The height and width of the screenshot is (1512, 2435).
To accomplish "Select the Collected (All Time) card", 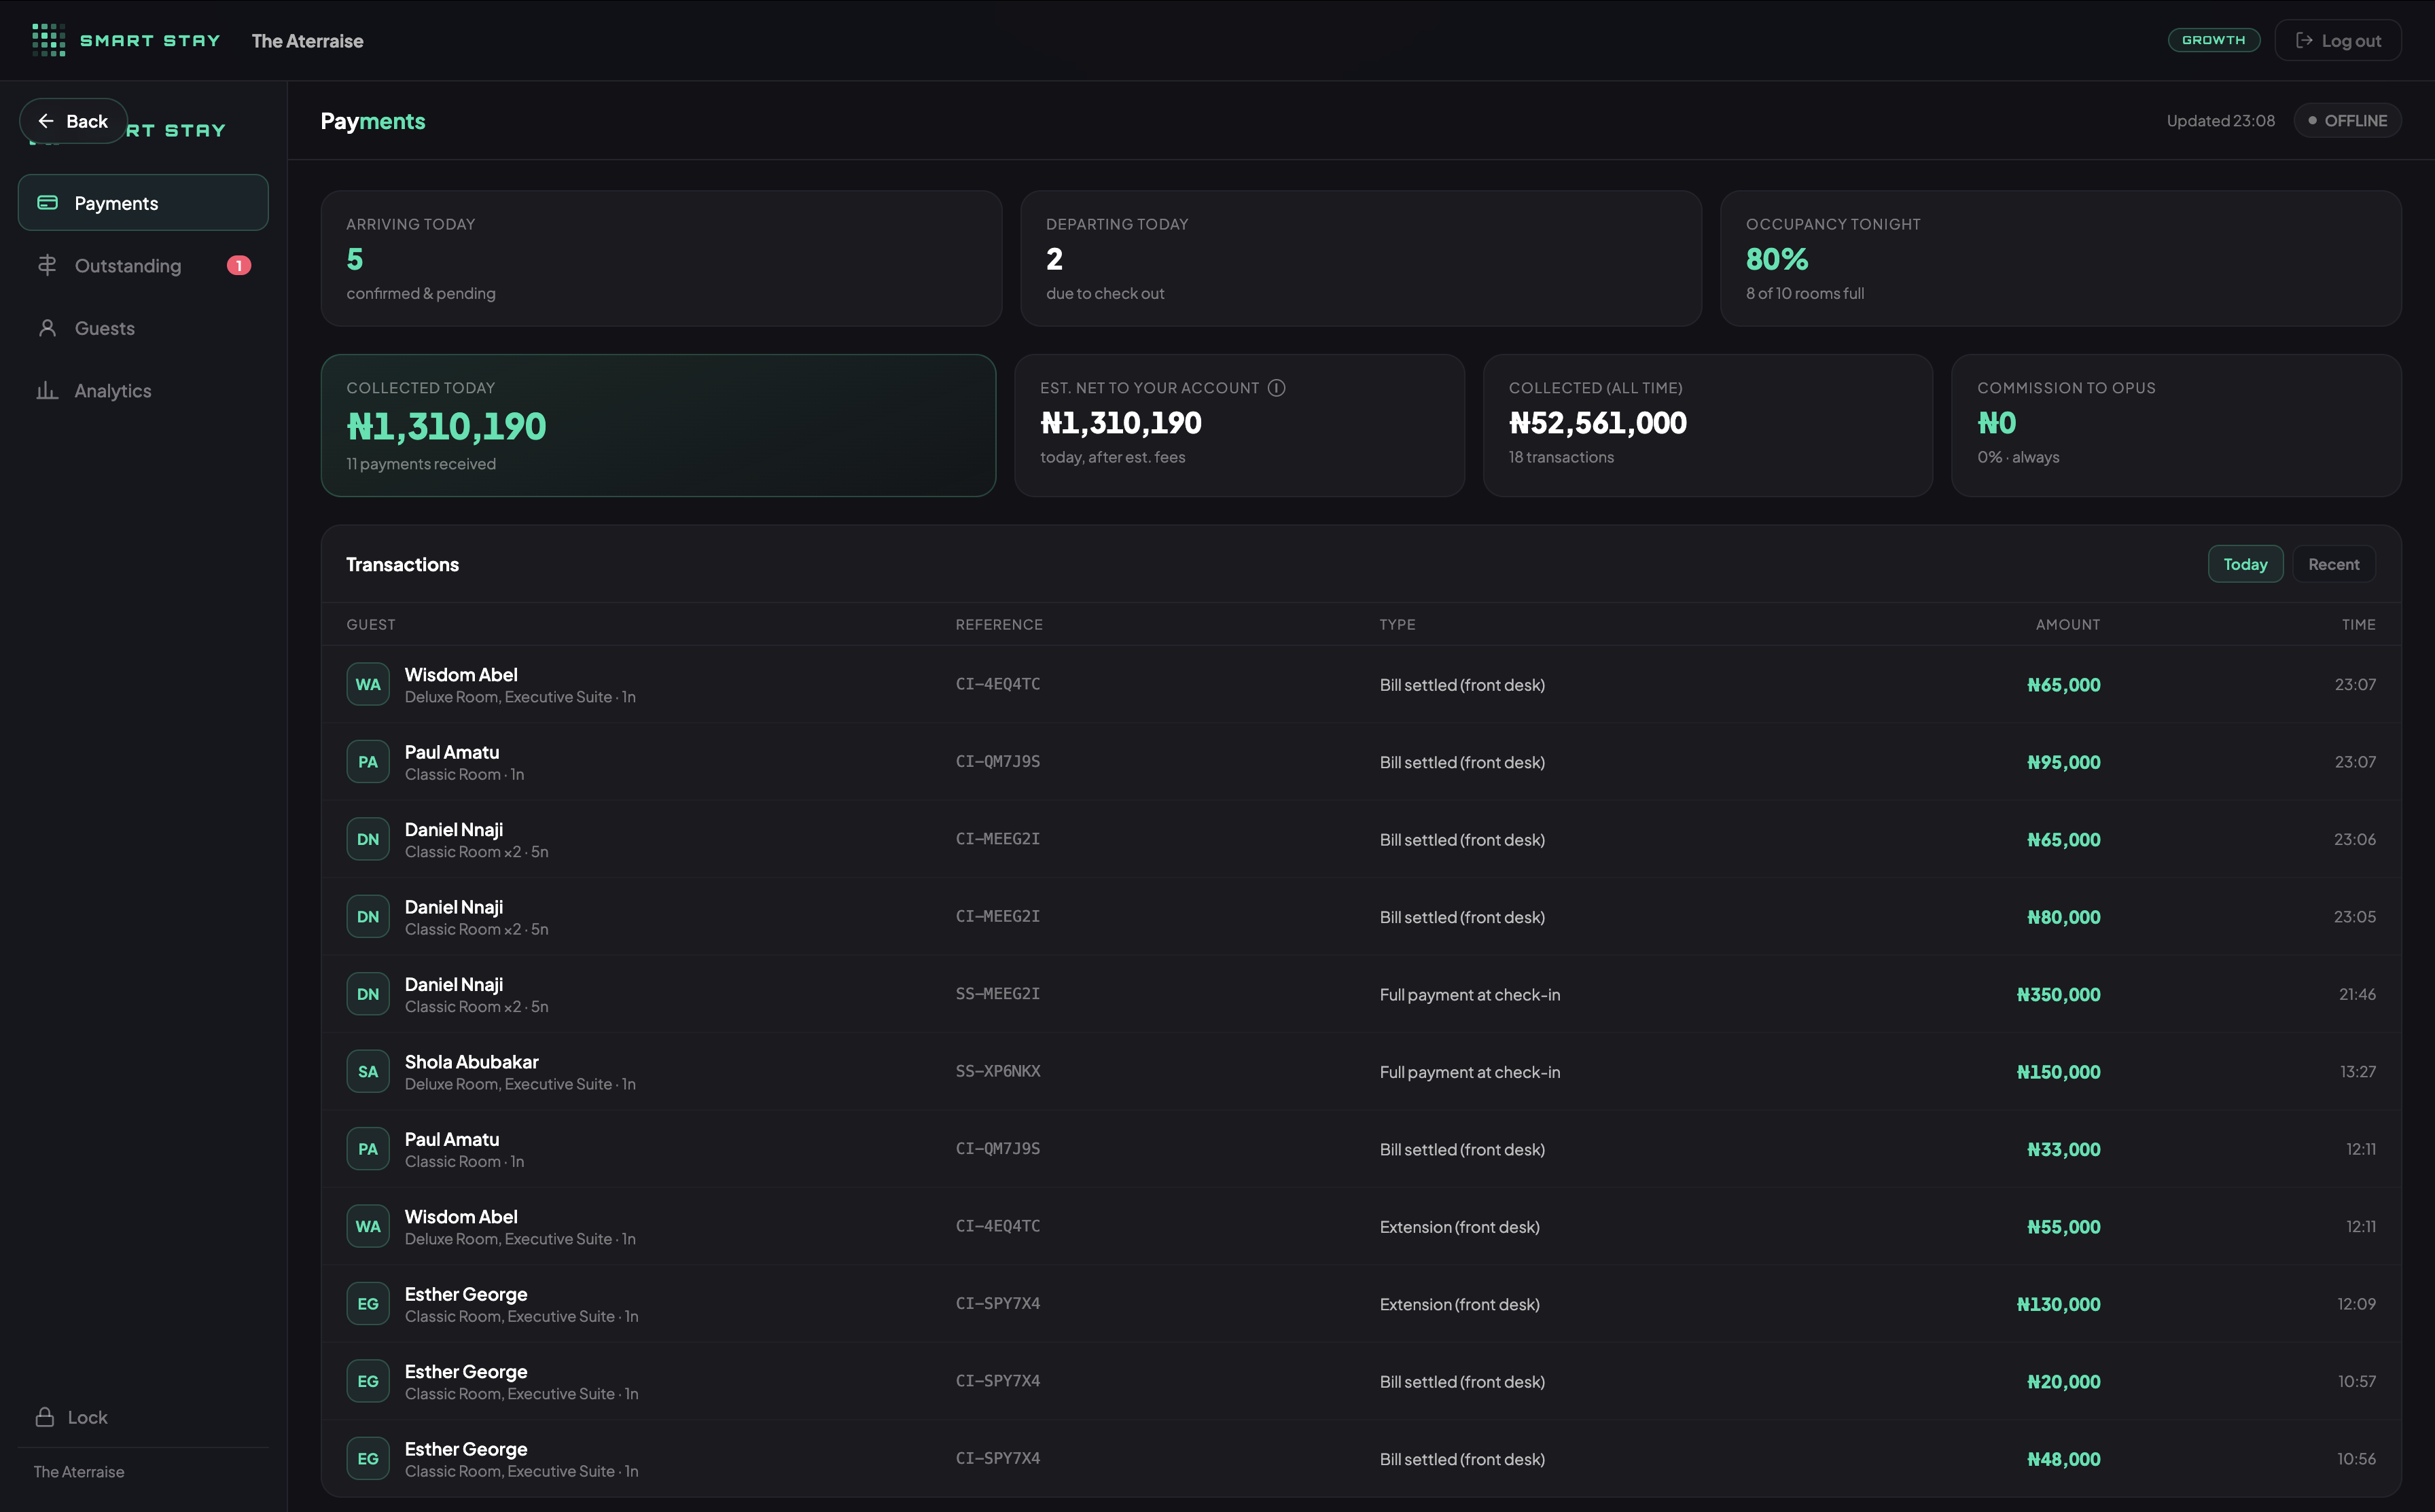I will coord(1707,425).
